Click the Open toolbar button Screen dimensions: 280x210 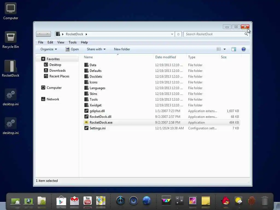pyautogui.click(x=72, y=49)
